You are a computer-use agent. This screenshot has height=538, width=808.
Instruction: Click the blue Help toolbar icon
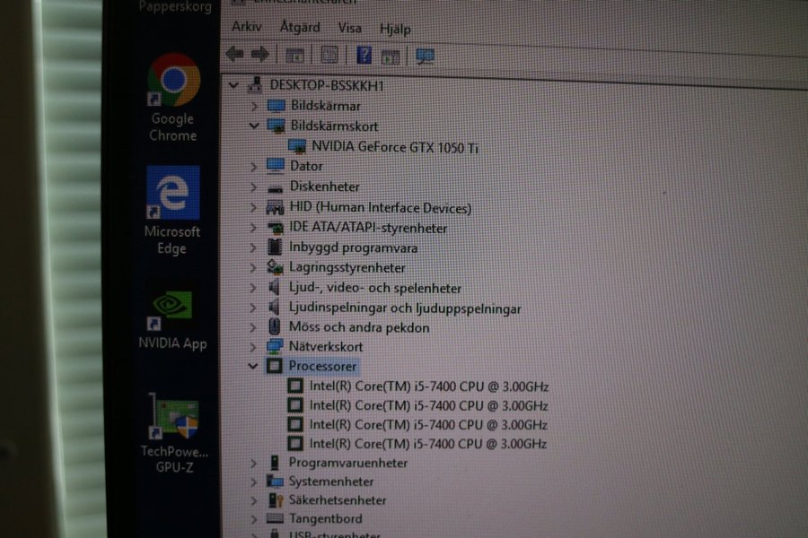[364, 56]
